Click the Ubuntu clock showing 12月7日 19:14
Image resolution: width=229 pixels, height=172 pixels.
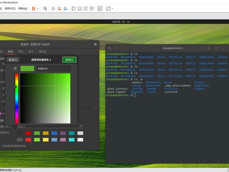[121, 22]
